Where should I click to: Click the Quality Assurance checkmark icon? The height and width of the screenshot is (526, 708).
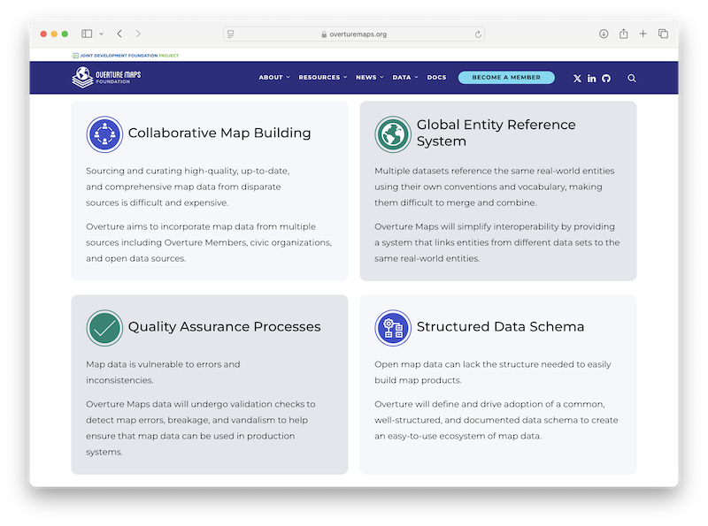(104, 328)
